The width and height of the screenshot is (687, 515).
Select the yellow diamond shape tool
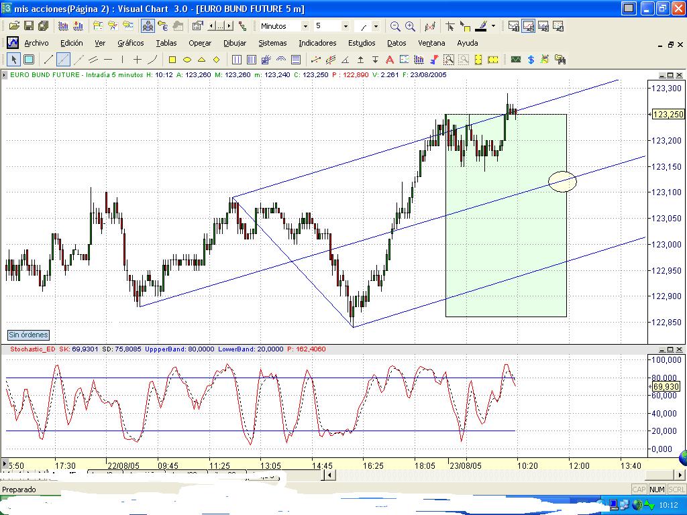pos(217,60)
